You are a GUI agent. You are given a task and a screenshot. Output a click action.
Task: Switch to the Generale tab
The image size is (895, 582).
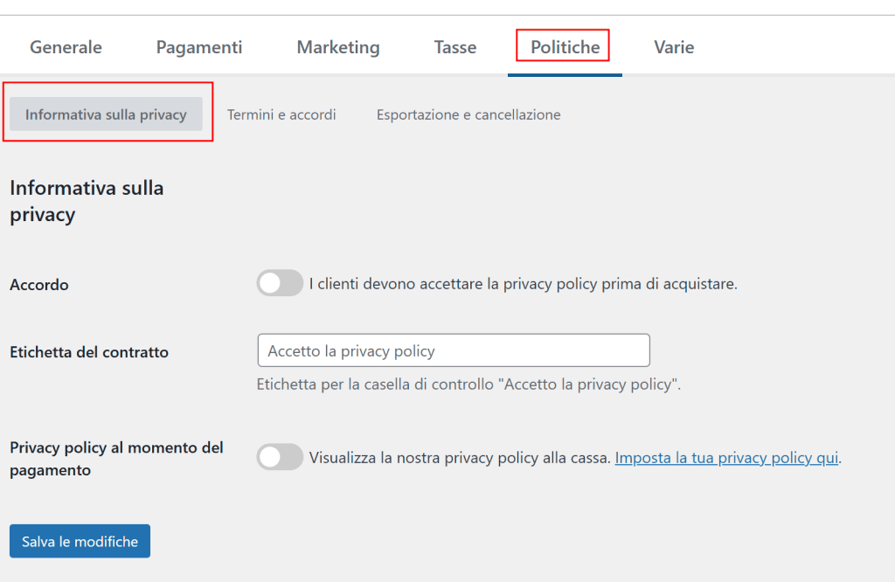[x=66, y=47]
